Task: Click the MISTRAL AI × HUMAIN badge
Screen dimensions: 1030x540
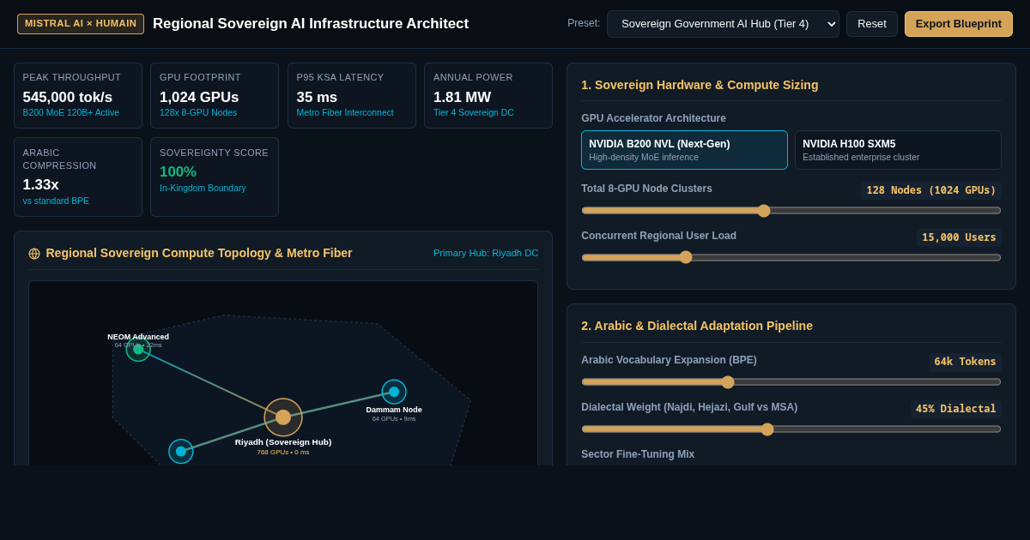Action: tap(81, 24)
